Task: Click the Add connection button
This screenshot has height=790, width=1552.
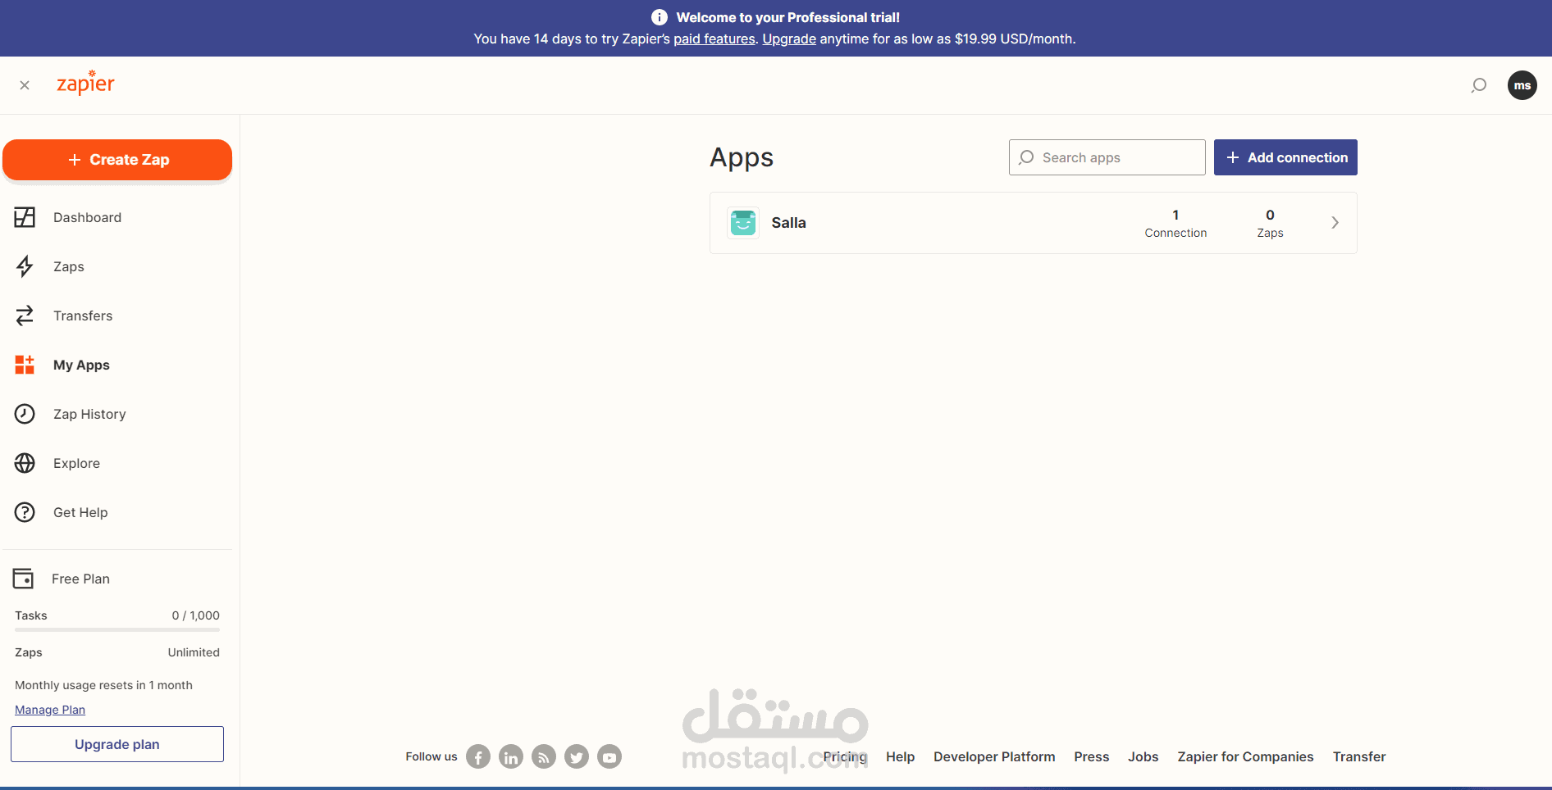Action: click(x=1285, y=157)
